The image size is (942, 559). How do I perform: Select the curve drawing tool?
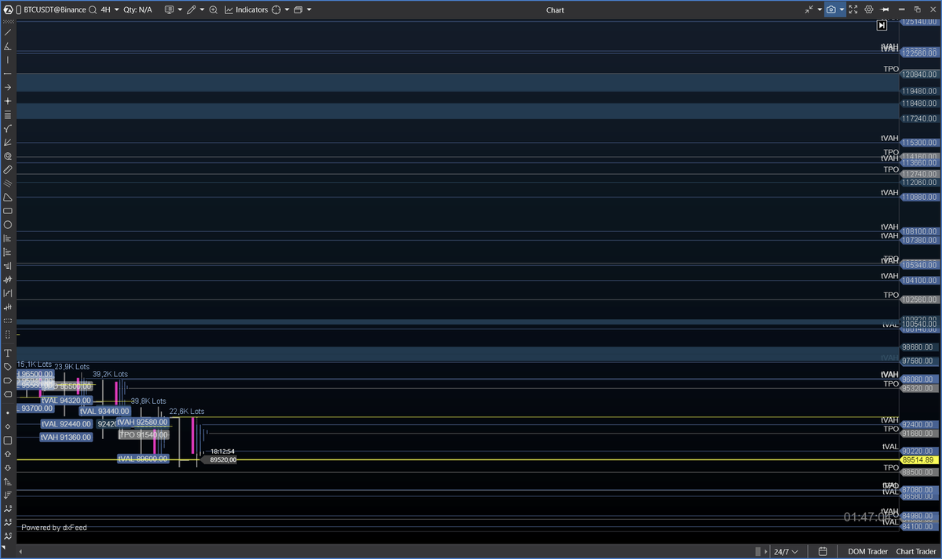coord(8,129)
